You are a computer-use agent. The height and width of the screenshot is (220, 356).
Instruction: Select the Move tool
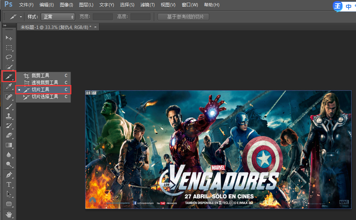9,38
